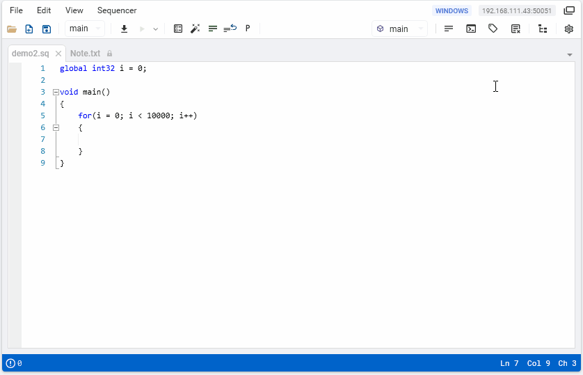Open the View menu
Image resolution: width=583 pixels, height=375 pixels.
pos(74,10)
